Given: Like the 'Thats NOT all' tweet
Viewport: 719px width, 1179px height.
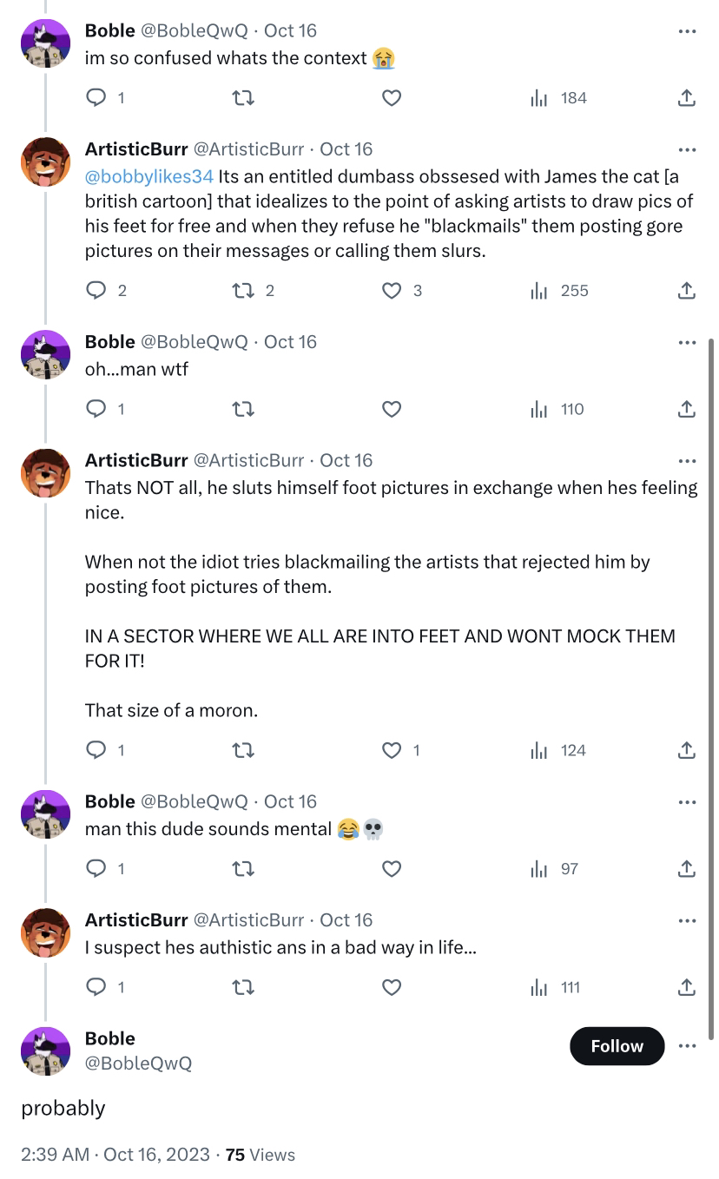Looking at the screenshot, I should click(392, 750).
